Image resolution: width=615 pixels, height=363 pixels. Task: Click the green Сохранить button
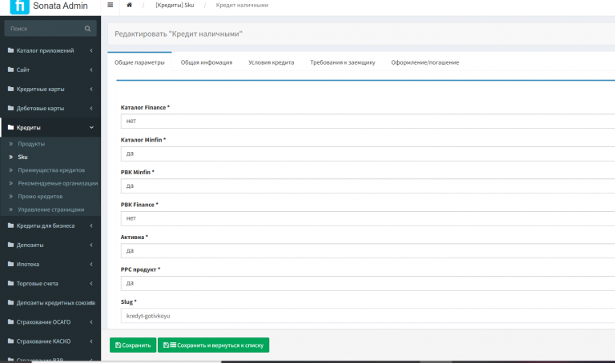(x=133, y=345)
